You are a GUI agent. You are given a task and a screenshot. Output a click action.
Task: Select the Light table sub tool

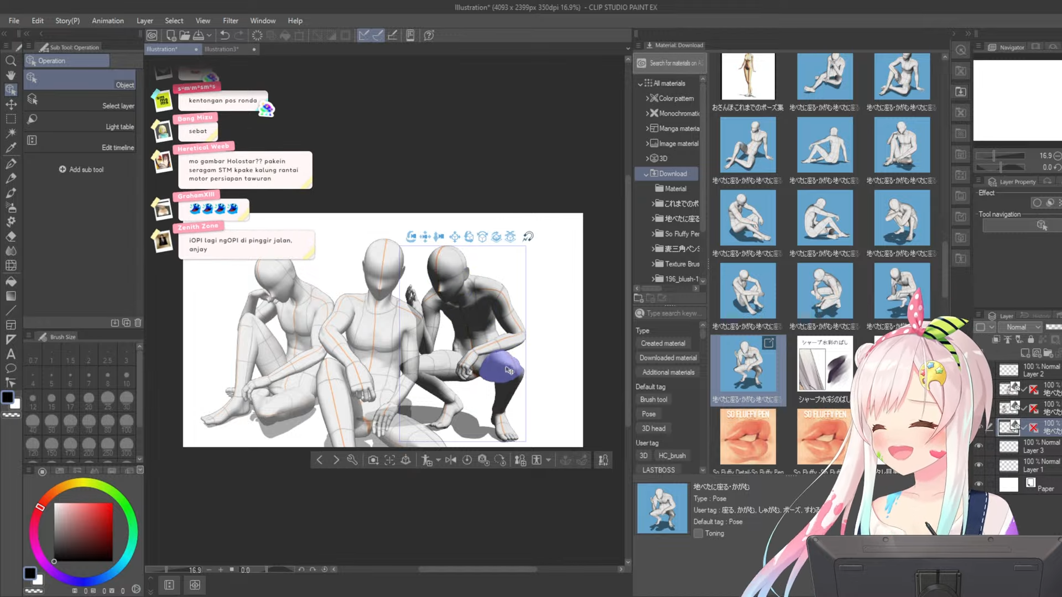(80, 122)
